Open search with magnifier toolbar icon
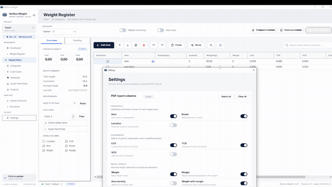Image resolution: width=332 pixels, height=187 pixels. pos(211,45)
